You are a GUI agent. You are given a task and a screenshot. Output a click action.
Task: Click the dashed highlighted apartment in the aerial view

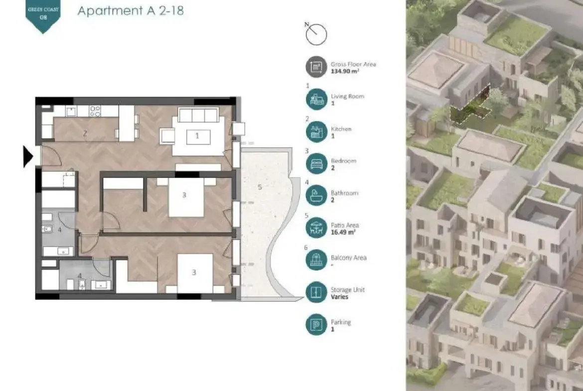click(470, 105)
